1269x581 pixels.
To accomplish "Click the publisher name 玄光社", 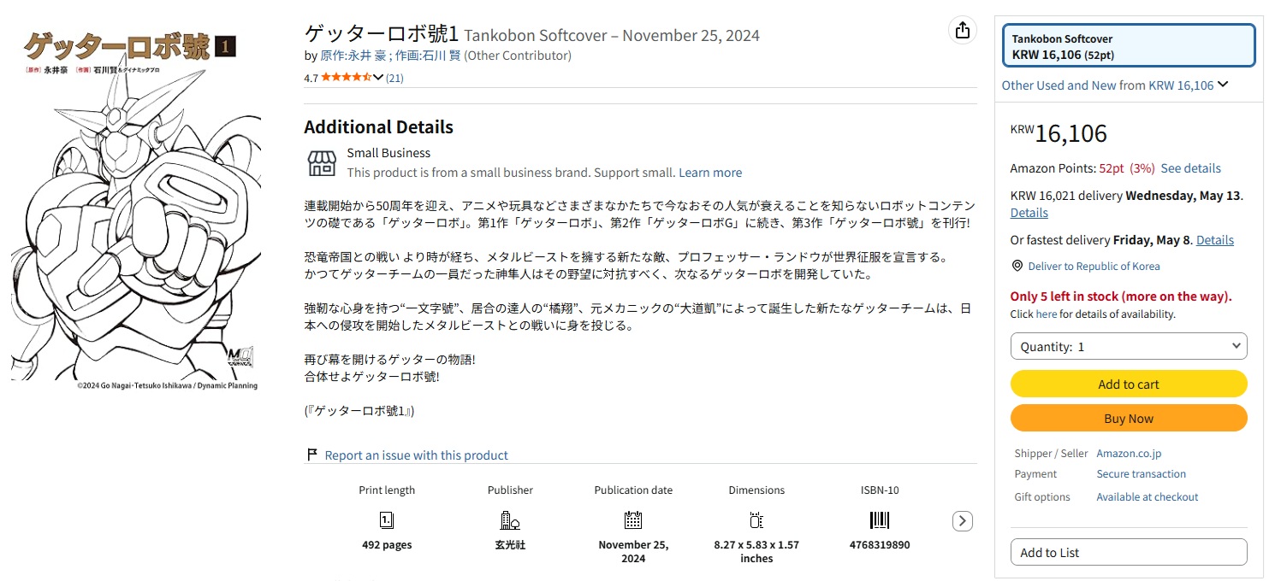I will [x=510, y=544].
